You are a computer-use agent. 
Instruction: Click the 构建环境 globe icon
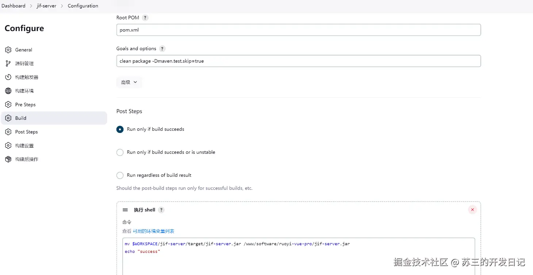8,91
